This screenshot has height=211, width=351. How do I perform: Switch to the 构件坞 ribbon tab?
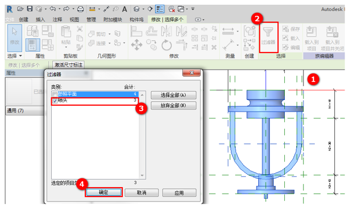(137, 20)
